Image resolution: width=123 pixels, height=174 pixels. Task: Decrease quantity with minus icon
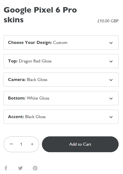pos(12,144)
